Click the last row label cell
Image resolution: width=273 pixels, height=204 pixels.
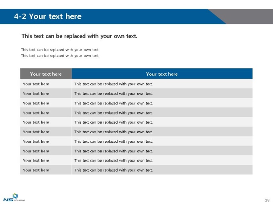(46, 170)
